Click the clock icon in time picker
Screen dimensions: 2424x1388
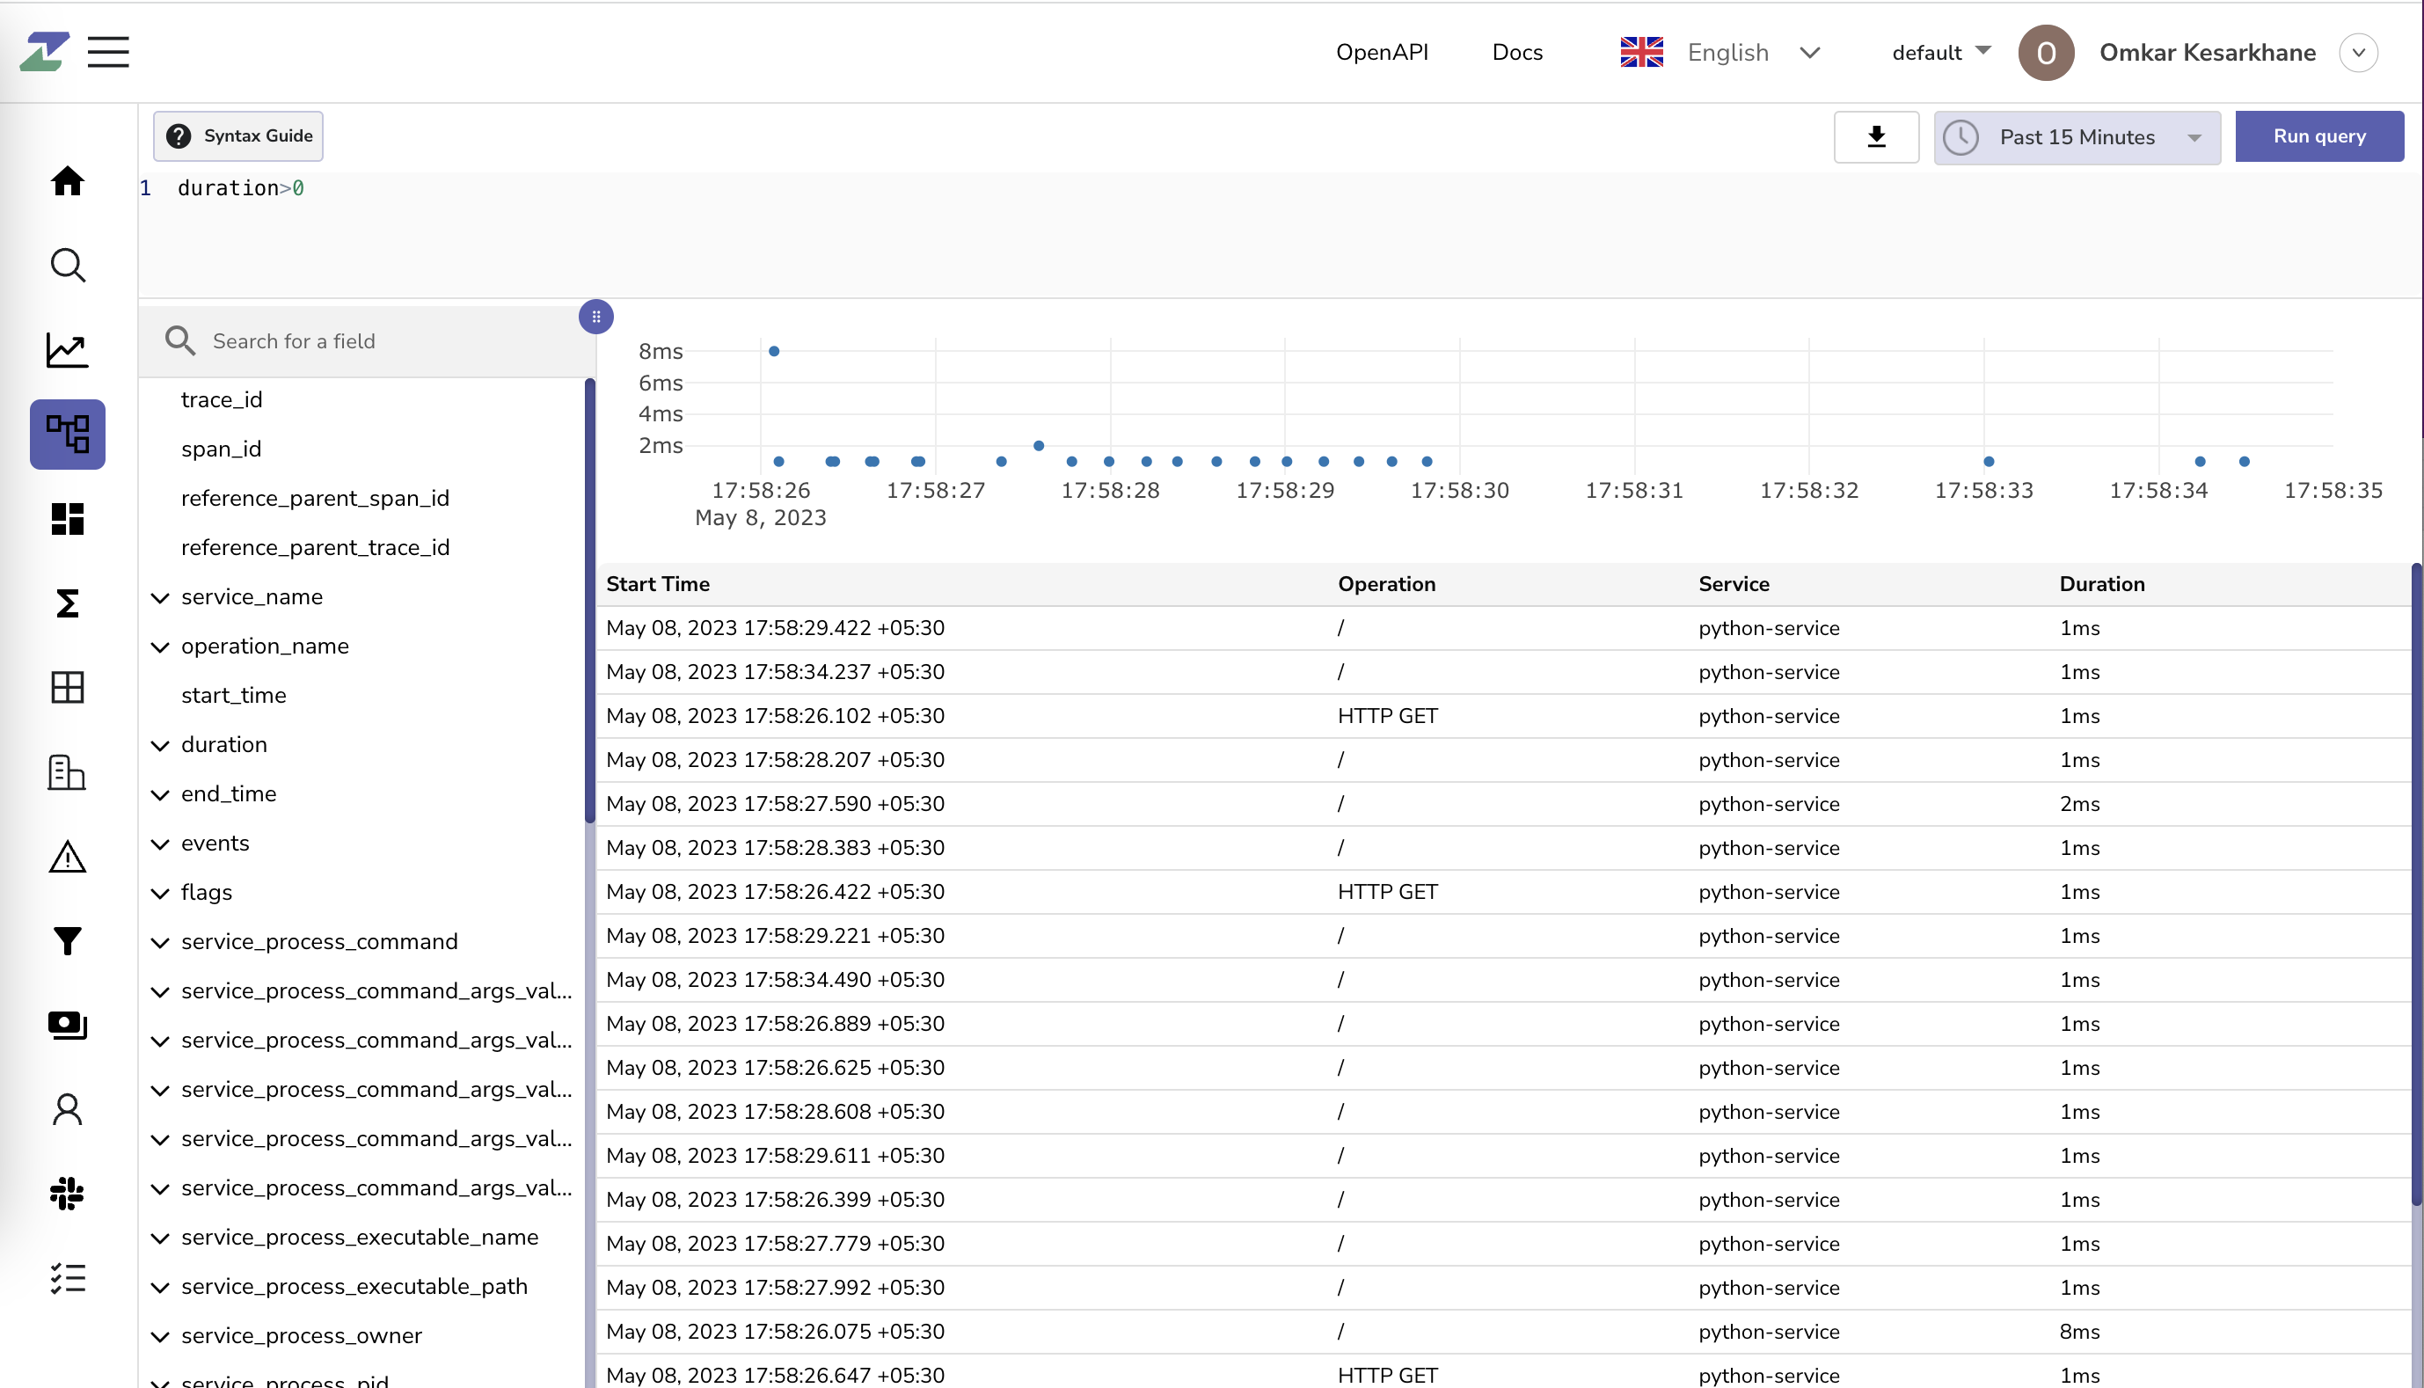click(1960, 137)
